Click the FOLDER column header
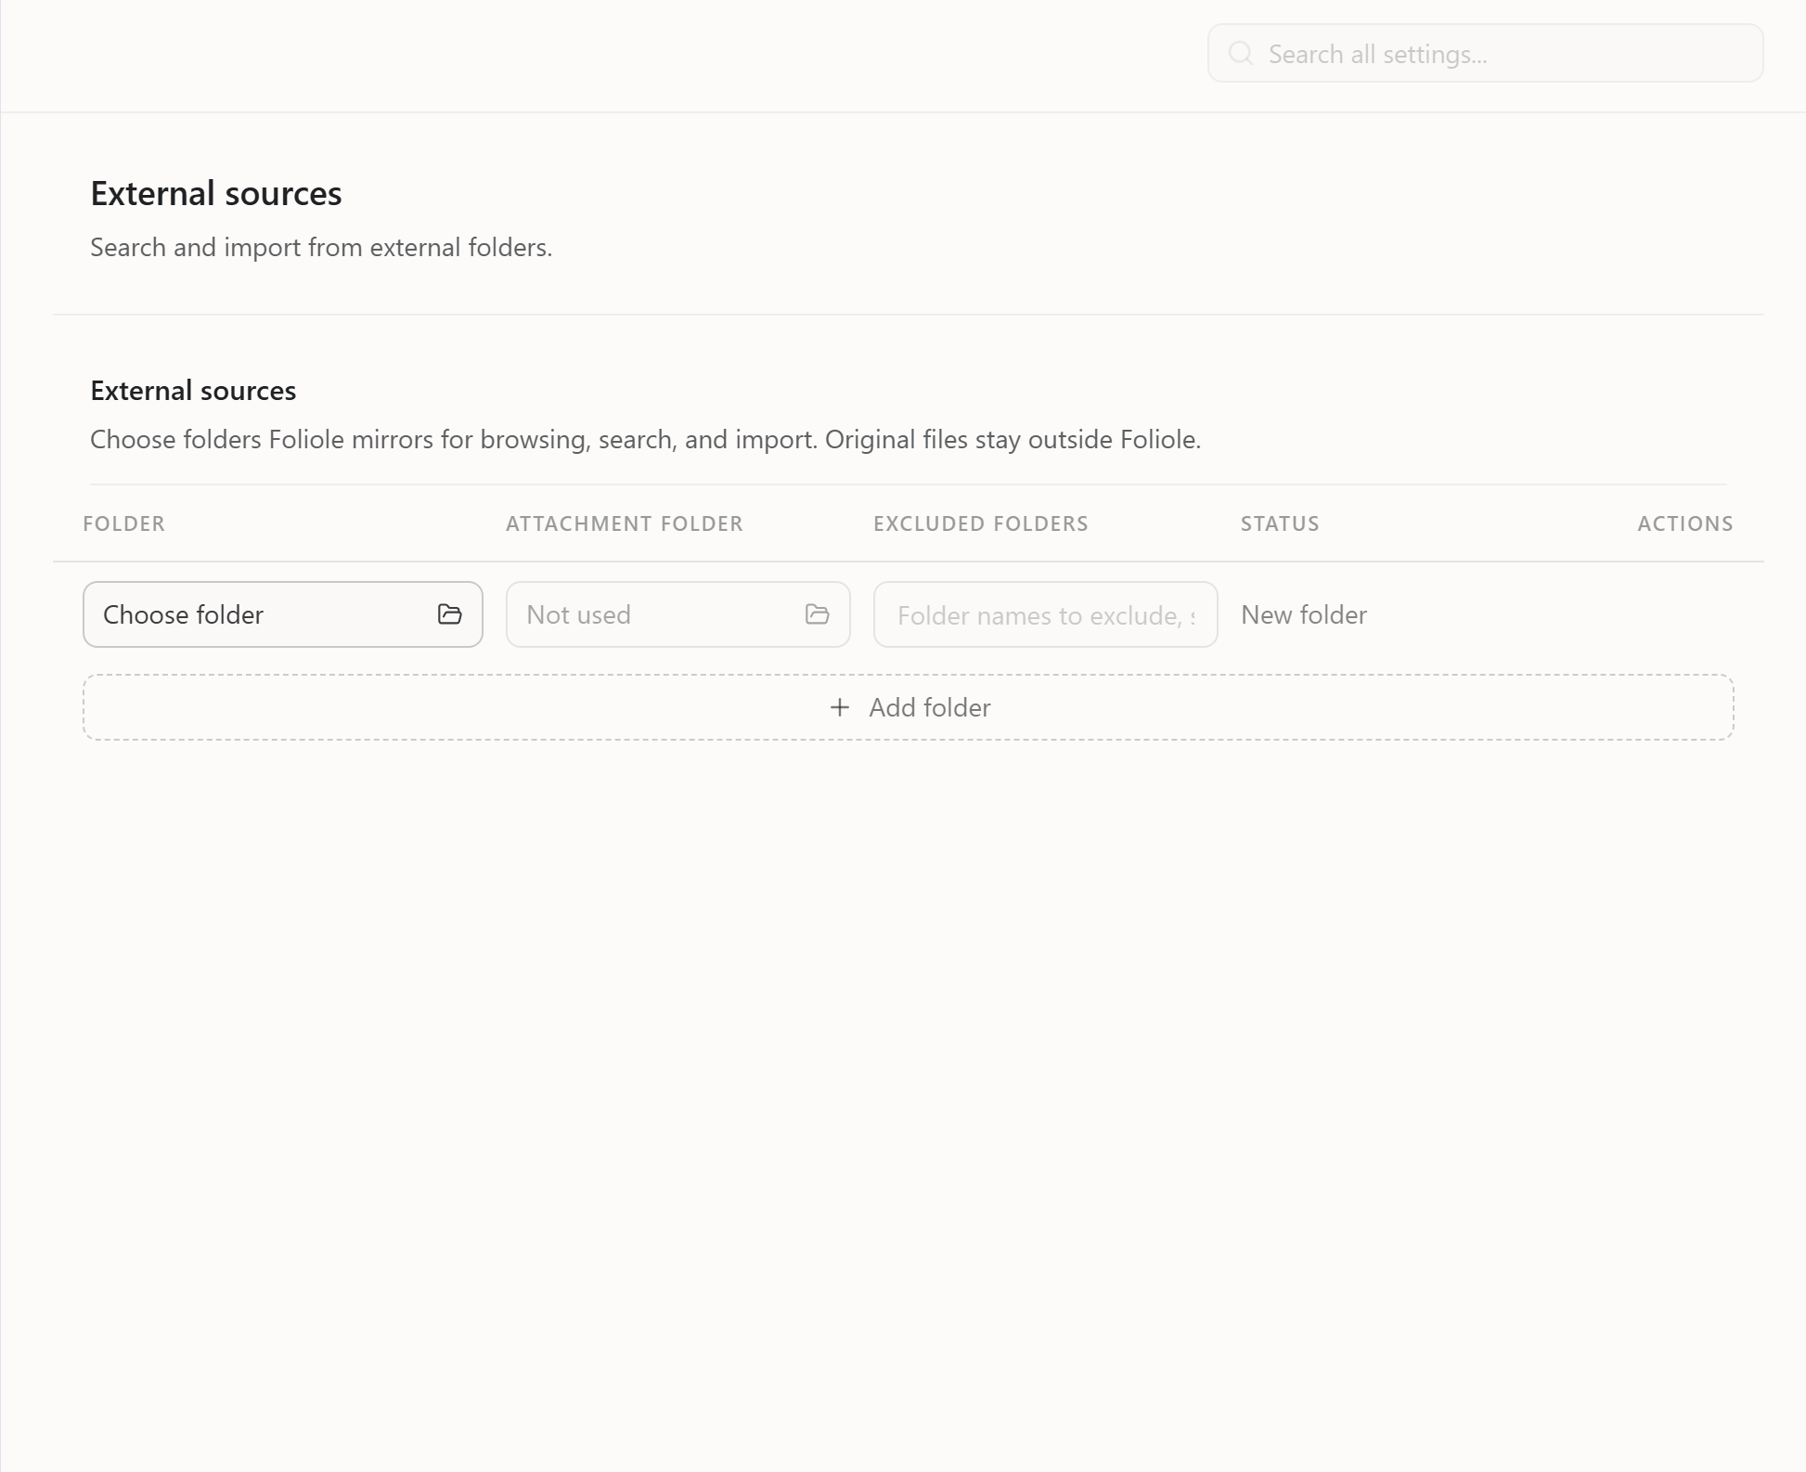The image size is (1806, 1472). point(123,523)
